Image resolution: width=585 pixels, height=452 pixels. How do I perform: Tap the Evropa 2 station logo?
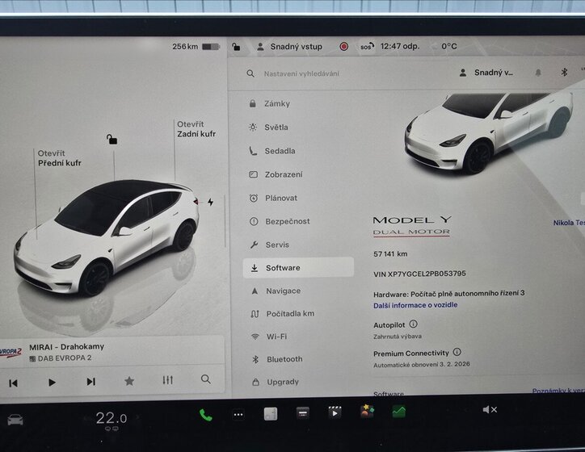pyautogui.click(x=11, y=352)
